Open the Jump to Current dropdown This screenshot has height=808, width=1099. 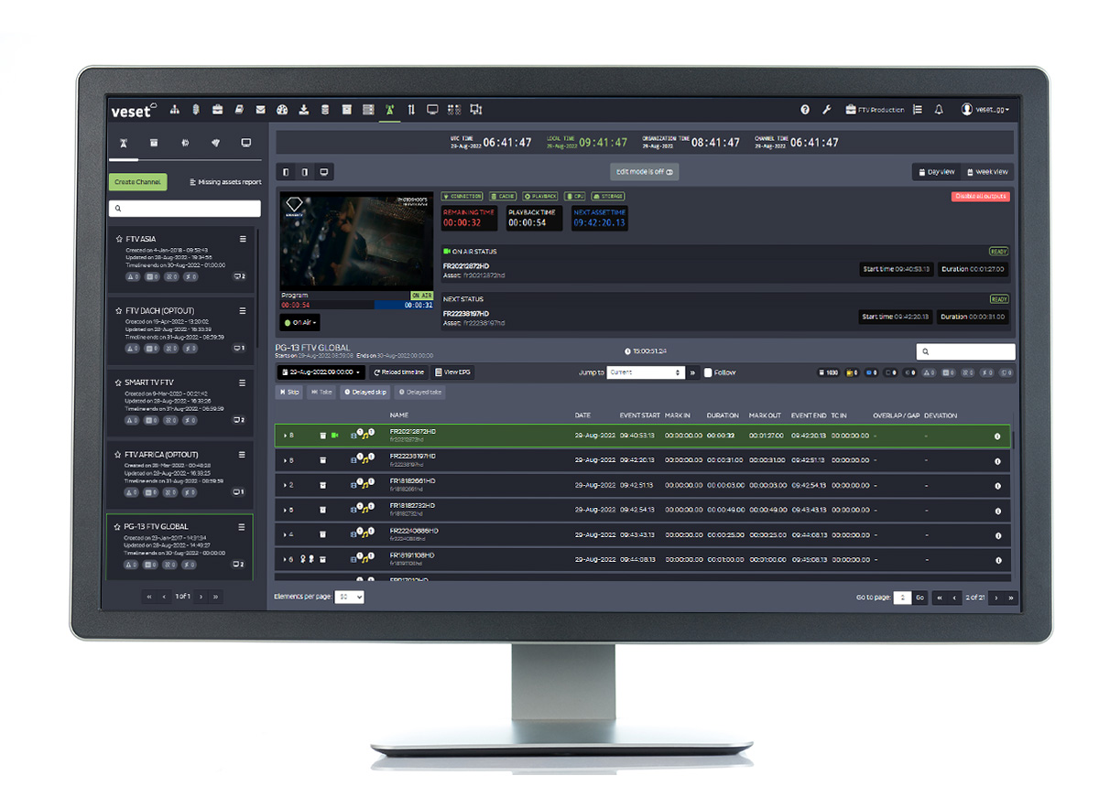(647, 373)
